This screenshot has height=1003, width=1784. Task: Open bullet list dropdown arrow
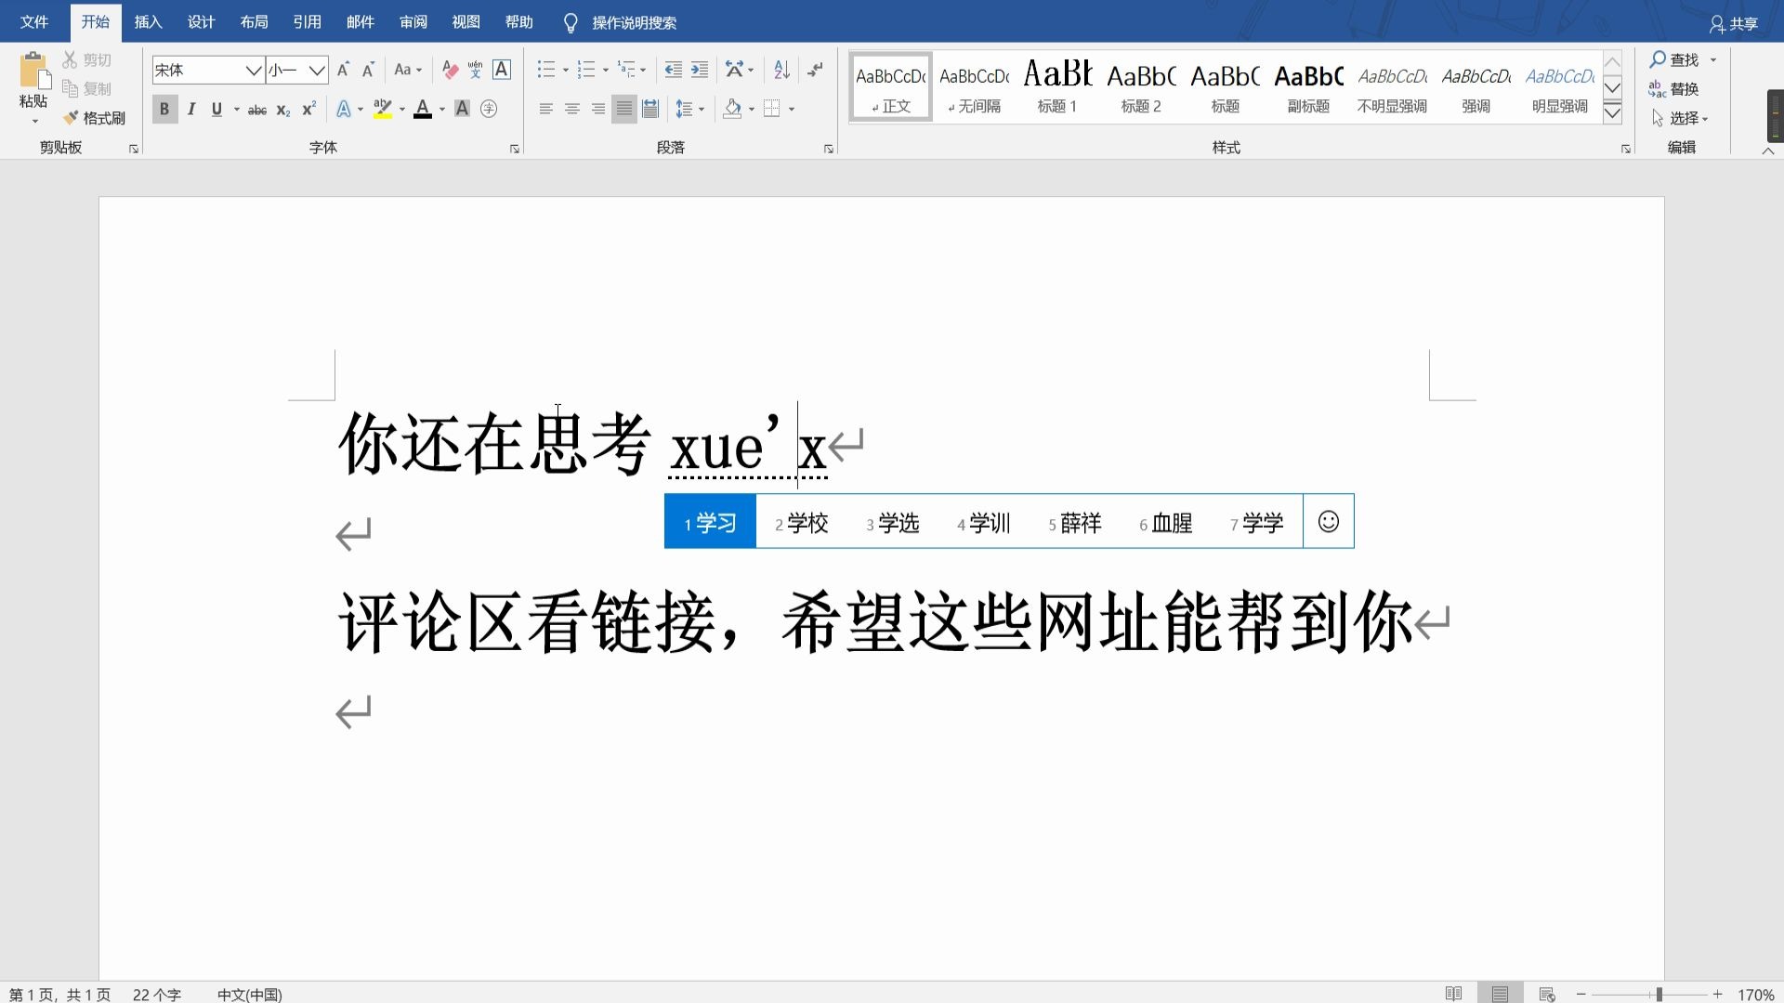point(566,70)
